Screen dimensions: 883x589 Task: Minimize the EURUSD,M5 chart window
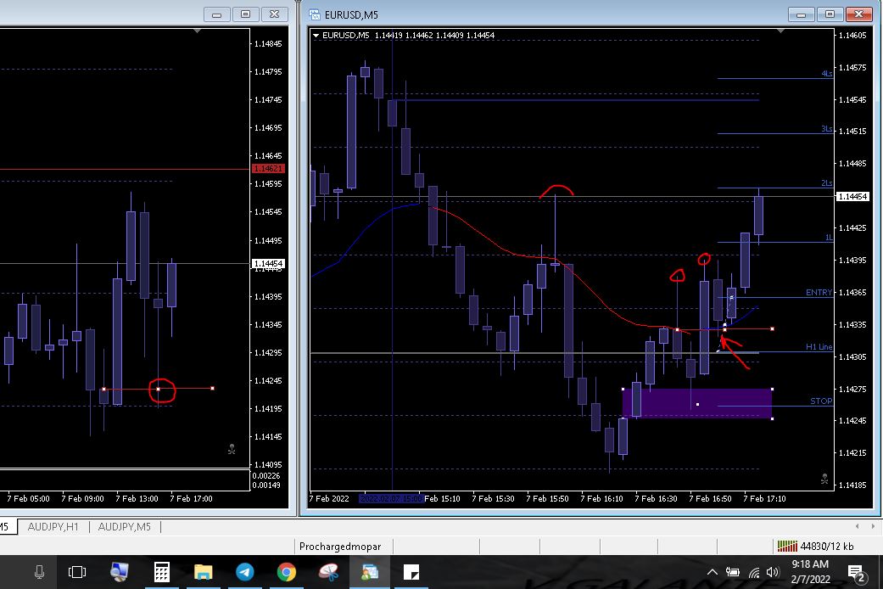tap(801, 14)
